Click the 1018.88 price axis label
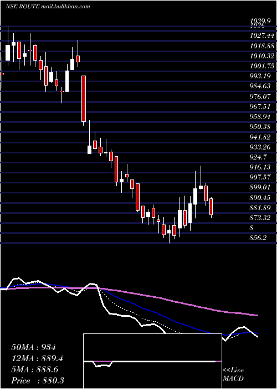This screenshot has height=389, width=277. [262, 46]
